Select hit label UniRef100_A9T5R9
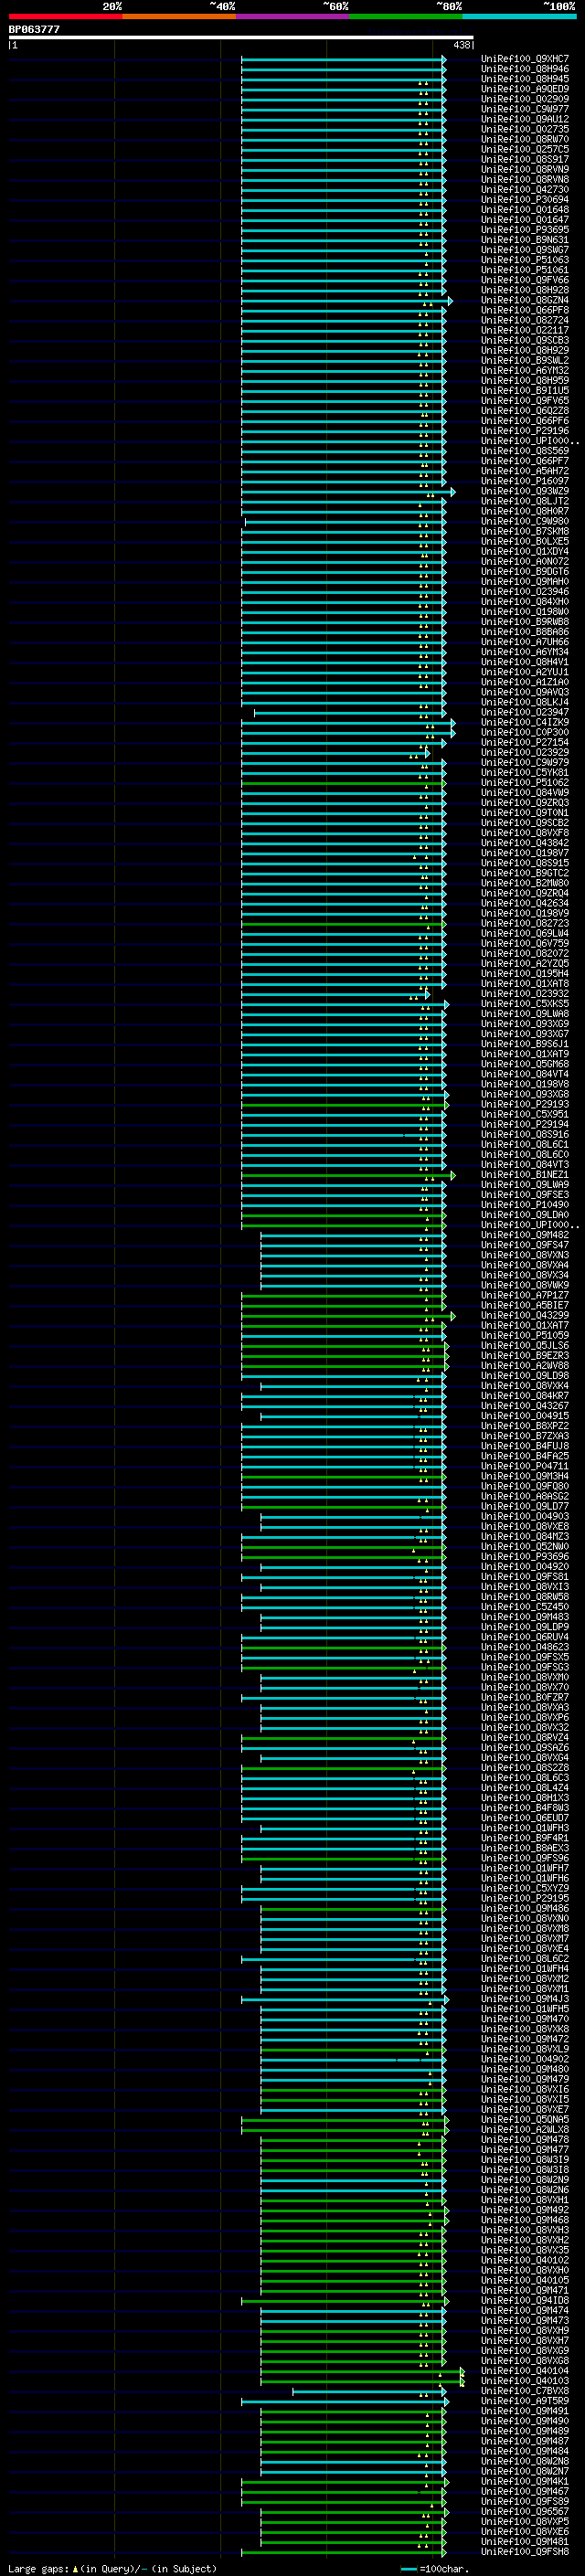The image size is (585, 2576). 524,2400
